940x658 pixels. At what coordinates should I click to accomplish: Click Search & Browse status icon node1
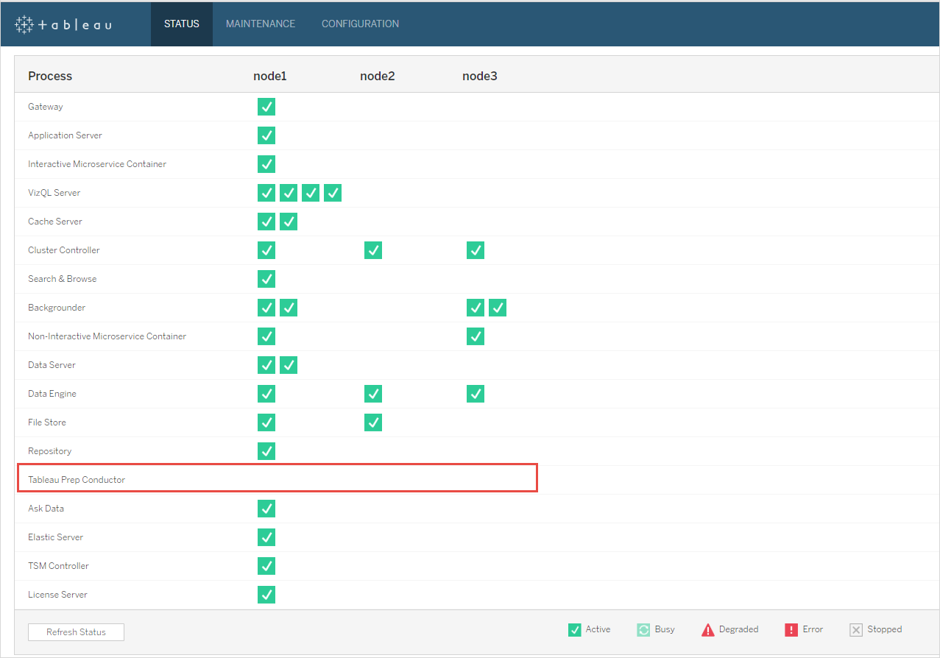pos(266,279)
